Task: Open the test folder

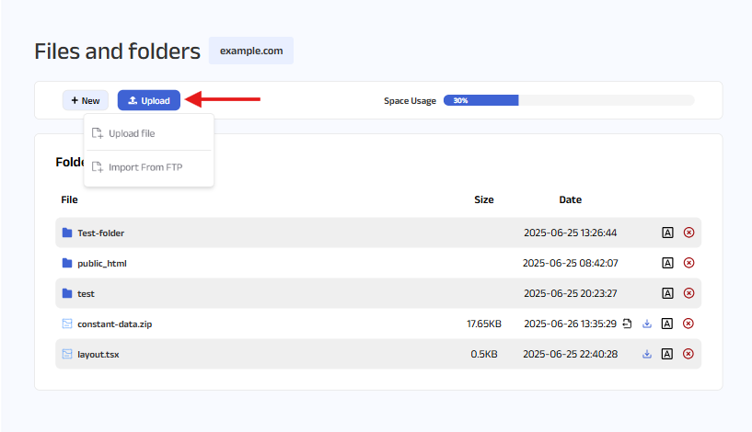Action: [x=86, y=293]
